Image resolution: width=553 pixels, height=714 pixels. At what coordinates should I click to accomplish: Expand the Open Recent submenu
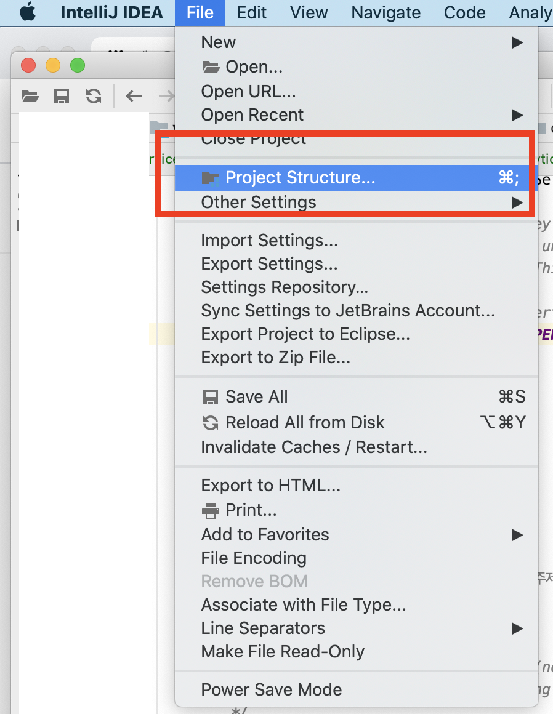(x=356, y=115)
